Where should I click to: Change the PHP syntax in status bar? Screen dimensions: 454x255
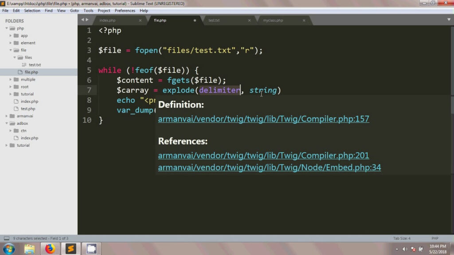(435, 239)
